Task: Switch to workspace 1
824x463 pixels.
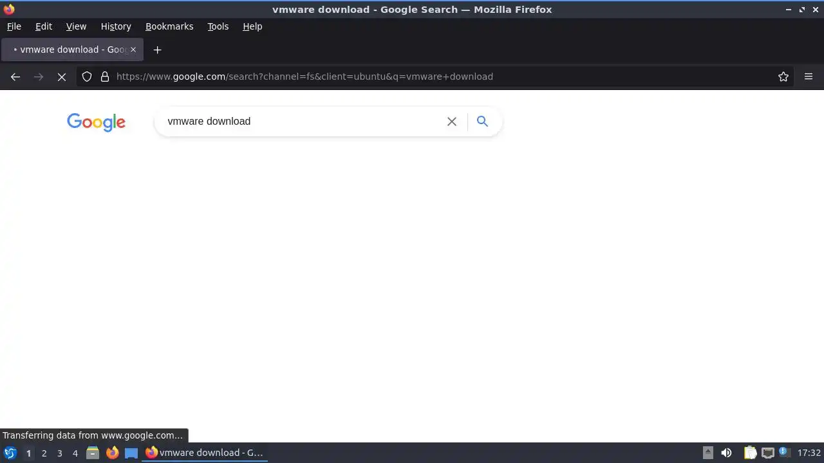Action: pyautogui.click(x=28, y=453)
